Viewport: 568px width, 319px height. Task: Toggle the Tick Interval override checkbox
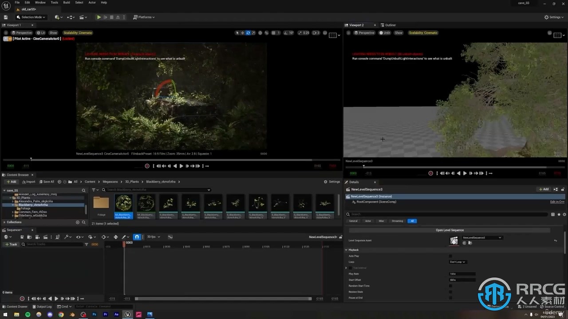(x=351, y=268)
